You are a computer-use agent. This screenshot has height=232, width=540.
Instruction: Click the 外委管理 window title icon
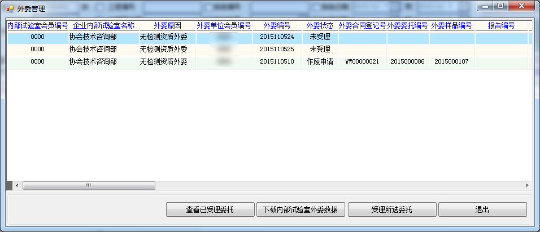point(10,8)
